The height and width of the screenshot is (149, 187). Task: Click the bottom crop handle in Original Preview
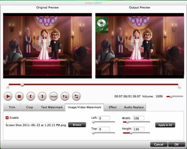point(47,75)
